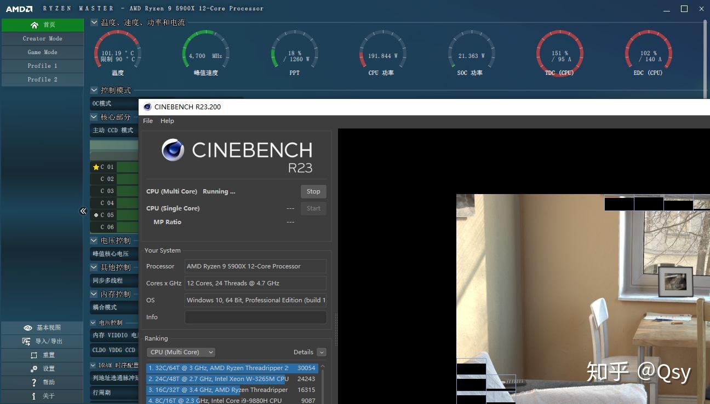Click the Info text field in Your System
The width and height of the screenshot is (710, 404).
pyautogui.click(x=255, y=317)
